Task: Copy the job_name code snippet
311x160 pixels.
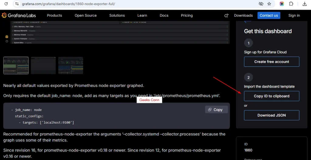Action: coord(216,110)
